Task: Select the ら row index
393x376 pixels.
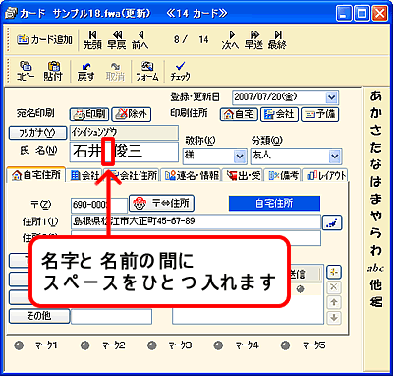Action: 376,233
